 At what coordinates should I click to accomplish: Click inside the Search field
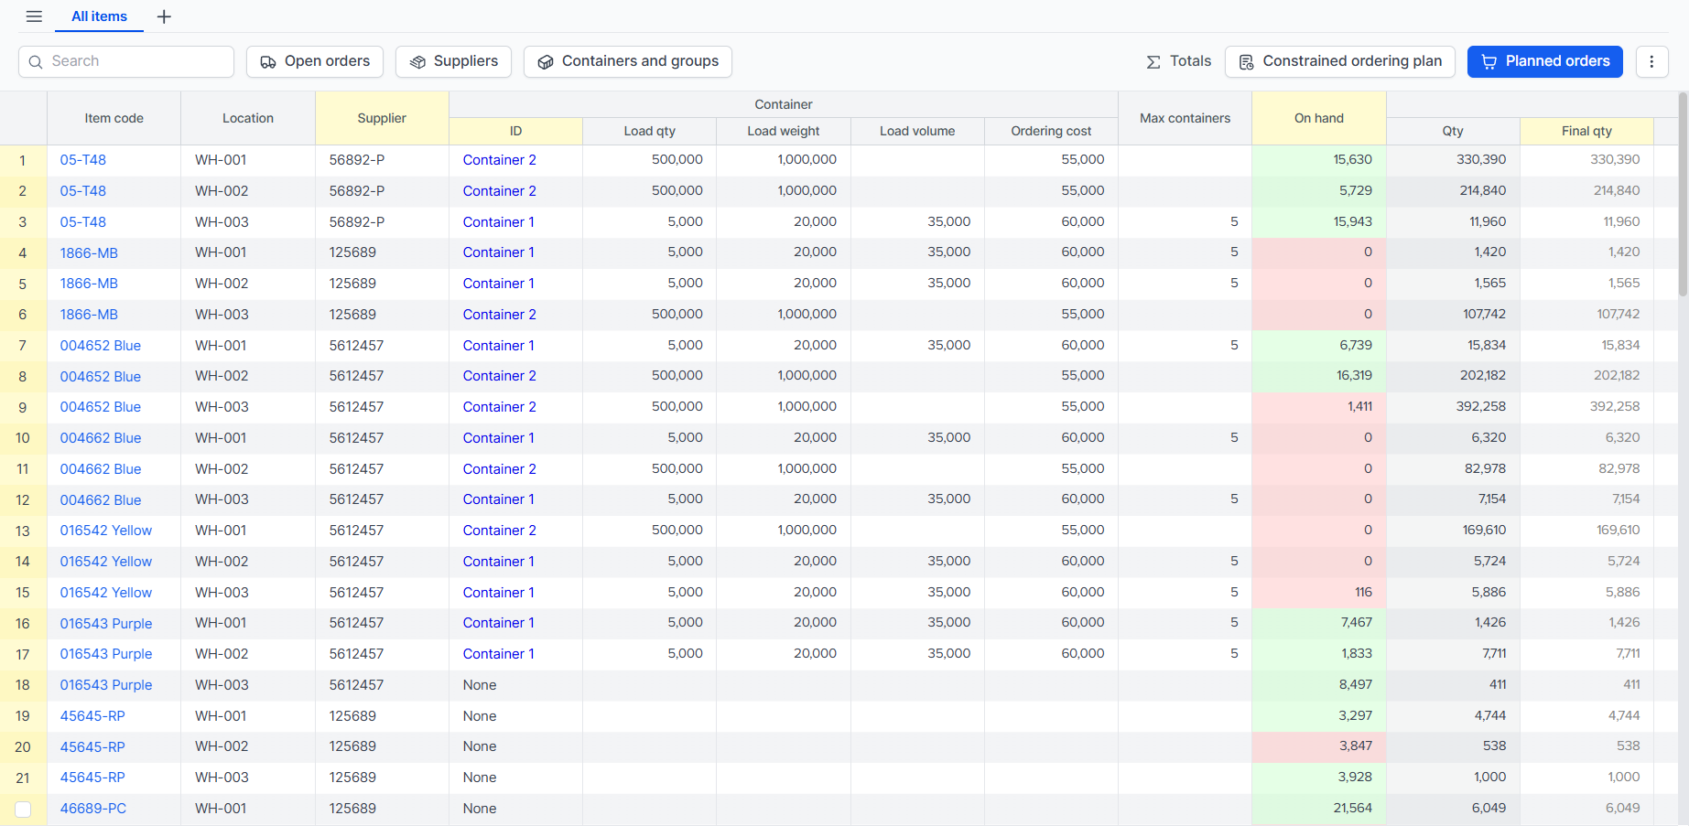coord(126,61)
